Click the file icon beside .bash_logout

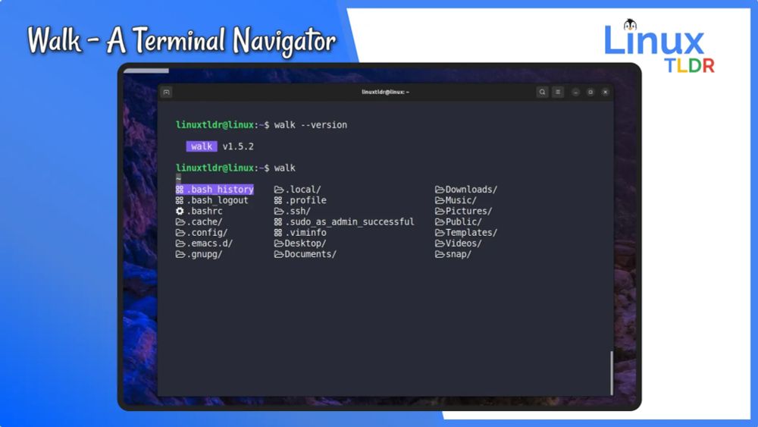pos(180,200)
